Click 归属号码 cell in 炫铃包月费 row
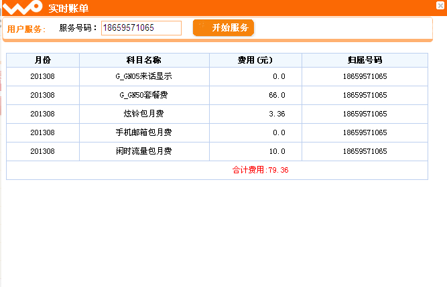Image resolution: width=447 pixels, height=287 pixels. pyautogui.click(x=365, y=114)
